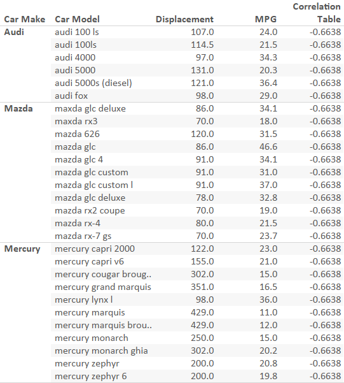Viewport: 344px width, 383px height.
Task: Select the Mercury make group label
Action: [22, 249]
